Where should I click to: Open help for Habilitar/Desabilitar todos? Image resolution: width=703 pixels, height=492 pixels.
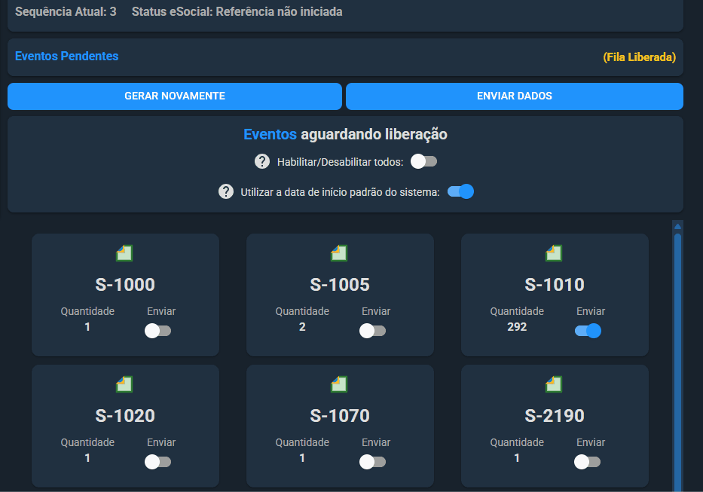(x=262, y=161)
